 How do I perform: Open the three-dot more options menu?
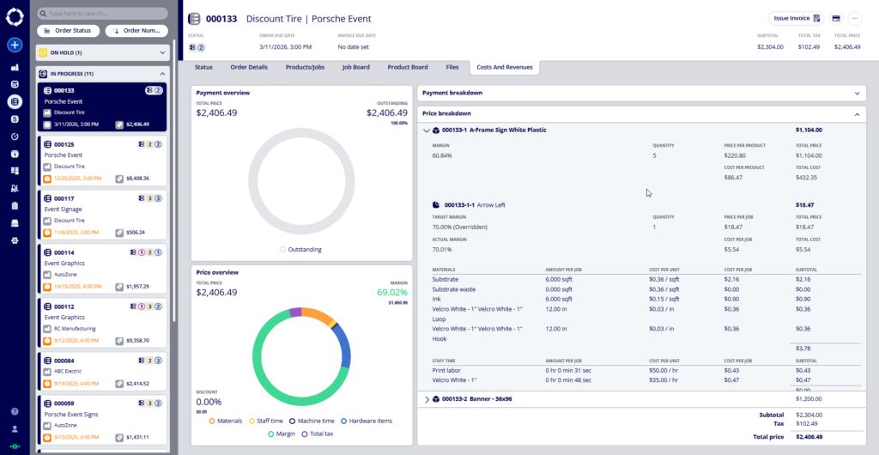tap(855, 18)
